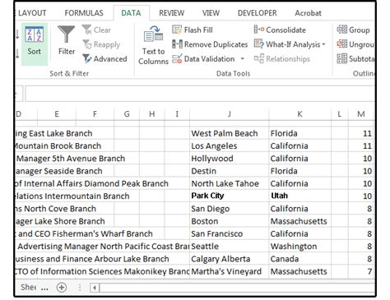Select the San Diego cell

[229, 209]
